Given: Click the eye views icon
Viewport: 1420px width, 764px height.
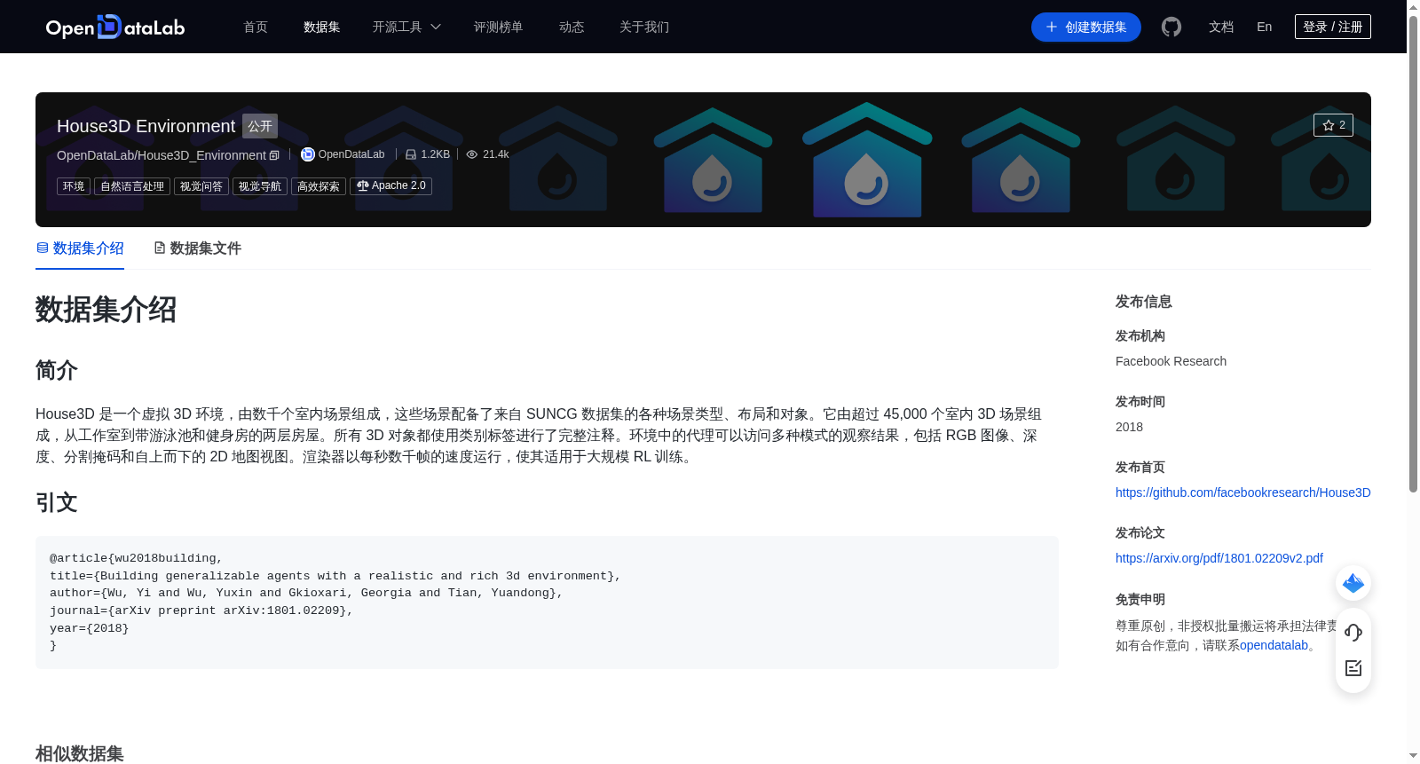Looking at the screenshot, I should click(x=472, y=154).
